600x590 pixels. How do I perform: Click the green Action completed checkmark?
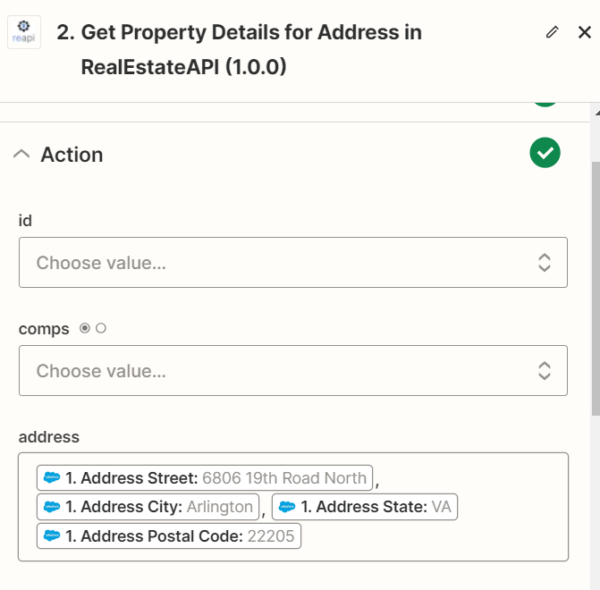click(545, 153)
